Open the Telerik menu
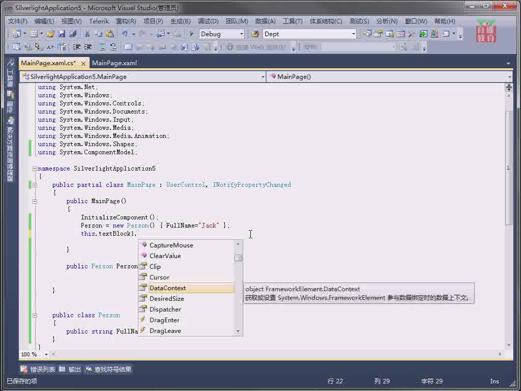The height and width of the screenshot is (391, 521). [99, 21]
